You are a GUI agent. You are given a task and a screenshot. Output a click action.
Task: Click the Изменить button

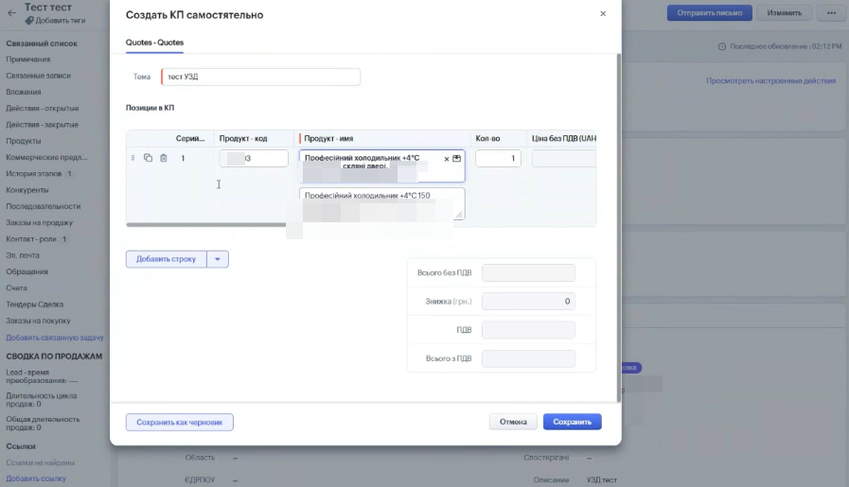point(784,13)
